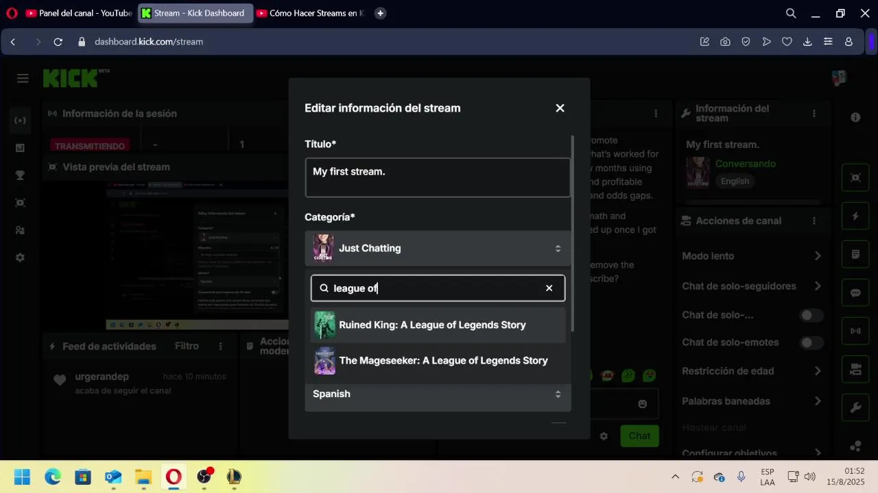Click the stream preview thumbnail
The height and width of the screenshot is (493, 878).
point(197,255)
